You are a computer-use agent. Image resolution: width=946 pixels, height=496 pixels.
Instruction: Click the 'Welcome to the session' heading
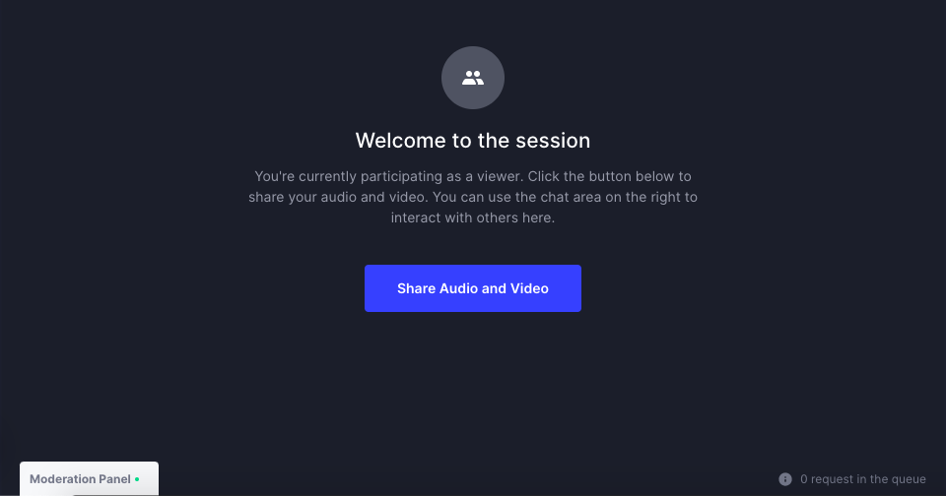coord(472,141)
